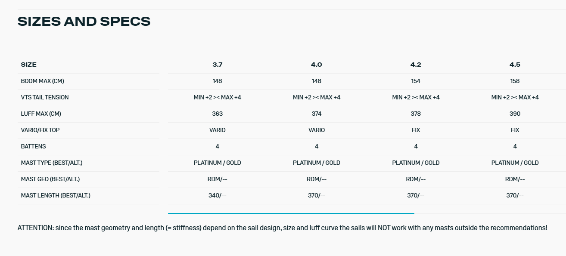Click the BOOM MAX (CM) row label
Viewport: 566px width, 256px height.
[42, 81]
